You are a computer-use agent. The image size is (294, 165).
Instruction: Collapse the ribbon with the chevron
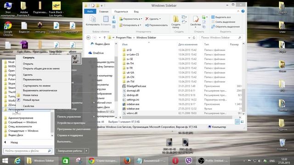tap(238, 11)
